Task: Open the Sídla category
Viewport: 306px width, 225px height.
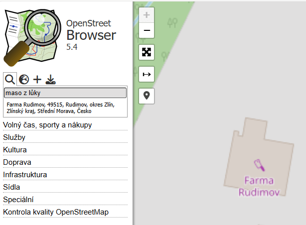Action: coord(11,187)
